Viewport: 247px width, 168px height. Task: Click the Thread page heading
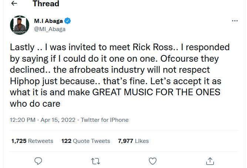coord(46,4)
